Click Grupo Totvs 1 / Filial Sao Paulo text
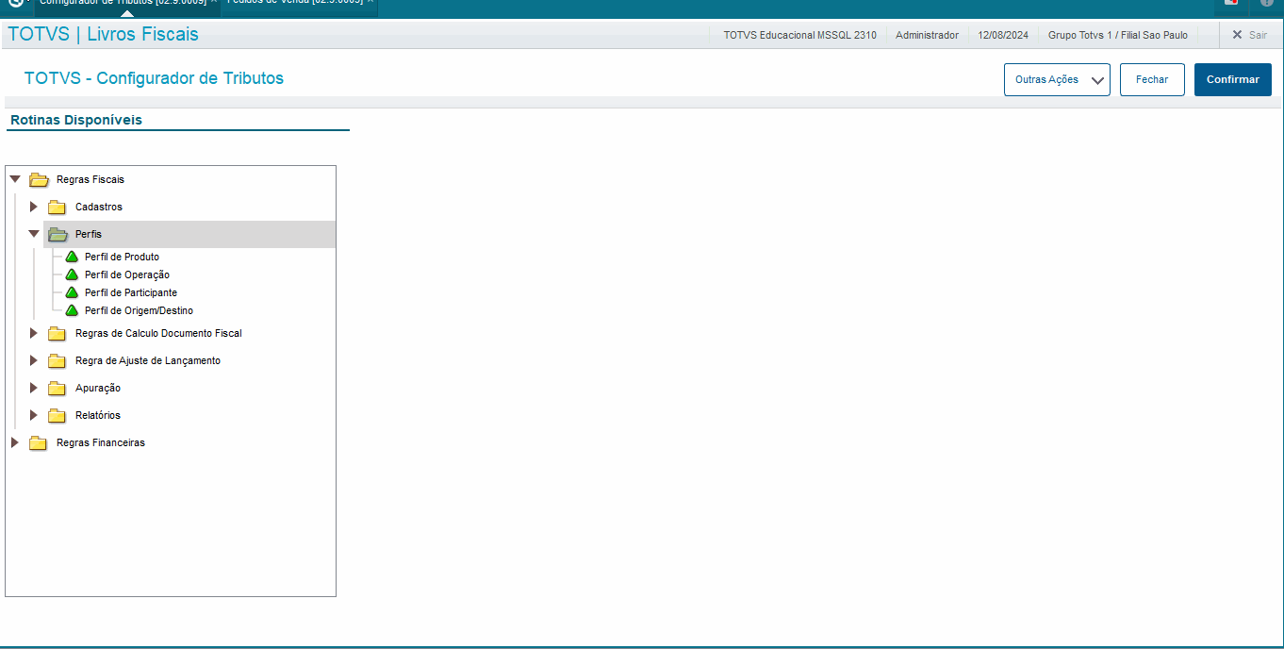This screenshot has width=1284, height=649. [x=1118, y=35]
